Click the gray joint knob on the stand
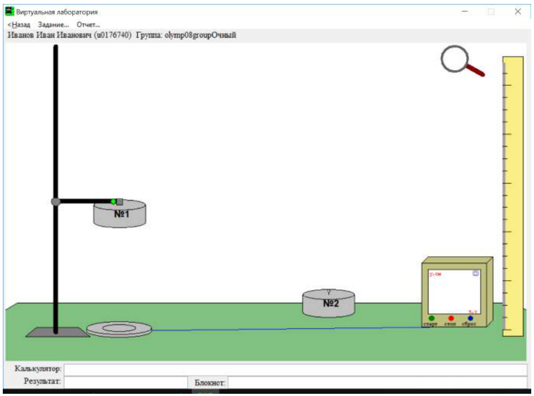Viewport: 534px width, 396px height. pos(56,202)
